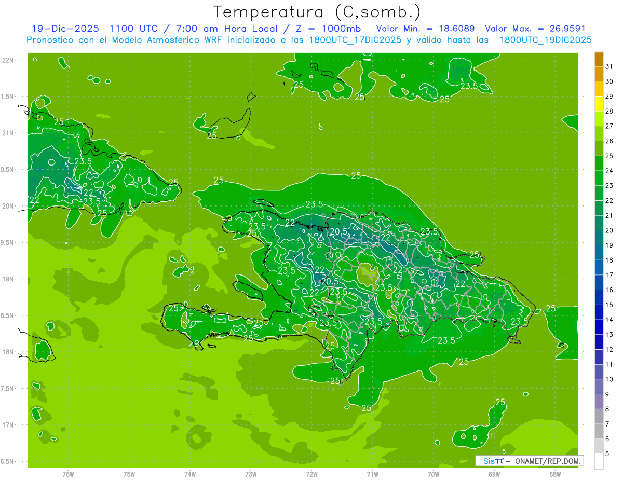The height and width of the screenshot is (481, 623).
Task: Click the 68W longitude axis label
Action: [x=555, y=474]
